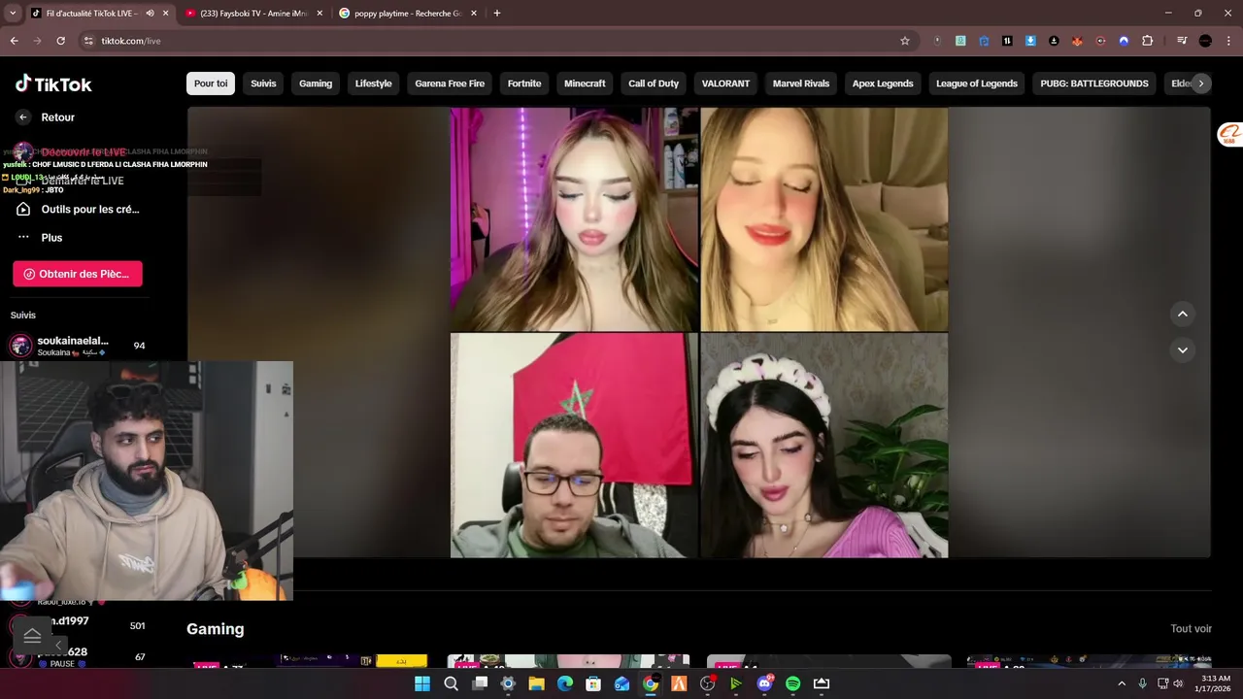Switch to poppy playtime search tab
The width and height of the screenshot is (1243, 699).
tap(408, 14)
